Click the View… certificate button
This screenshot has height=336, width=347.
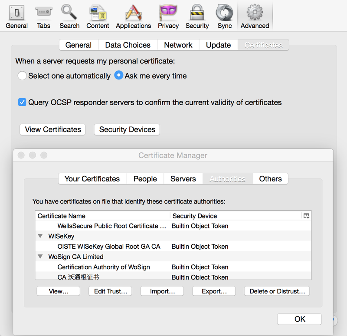59,291
